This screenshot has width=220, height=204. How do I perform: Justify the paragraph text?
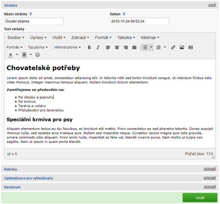(x=134, y=47)
